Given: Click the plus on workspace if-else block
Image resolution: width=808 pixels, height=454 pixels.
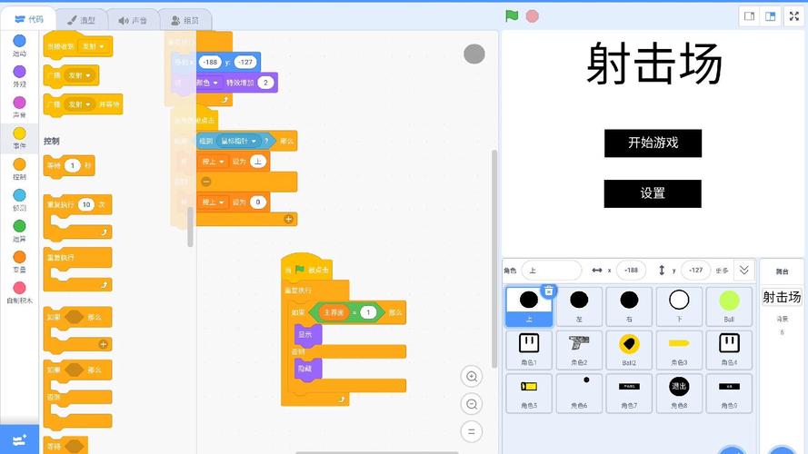Looking at the screenshot, I should coord(289,219).
